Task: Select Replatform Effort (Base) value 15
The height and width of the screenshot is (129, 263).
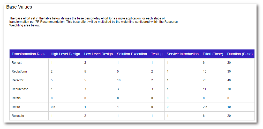Action: [205, 71]
